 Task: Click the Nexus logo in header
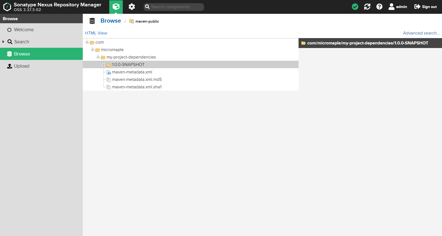7,7
